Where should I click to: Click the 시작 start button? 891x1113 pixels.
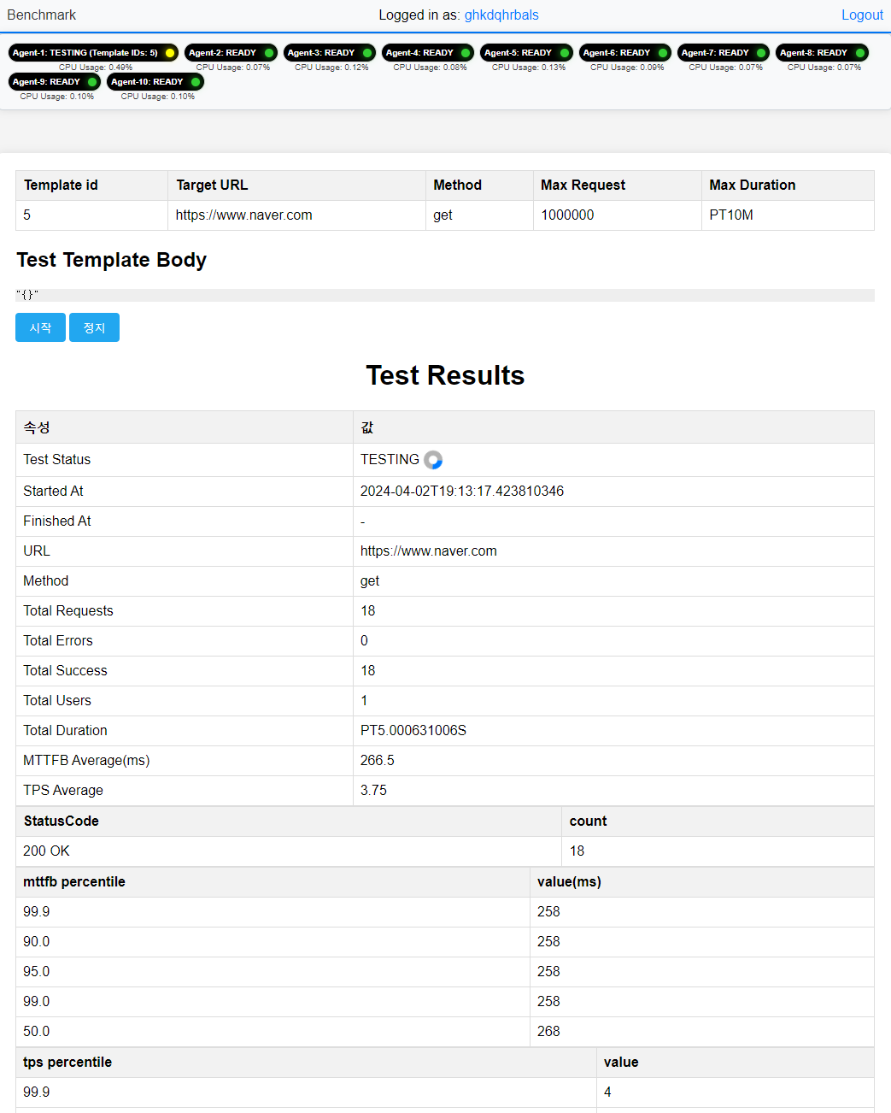[x=40, y=327]
